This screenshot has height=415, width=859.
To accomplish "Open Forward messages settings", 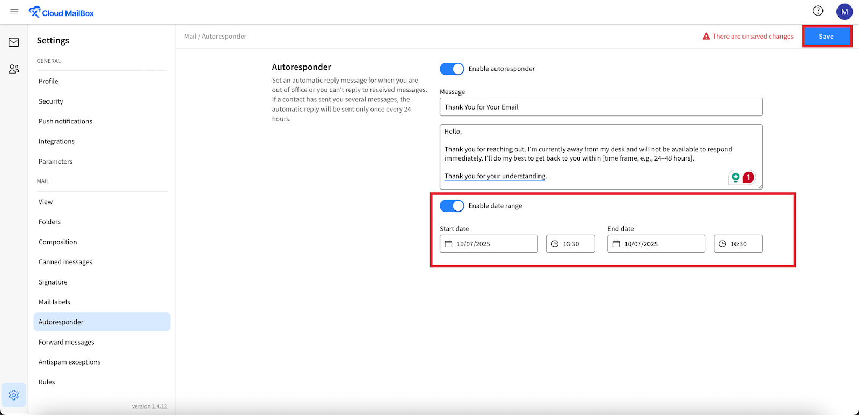I will click(67, 342).
